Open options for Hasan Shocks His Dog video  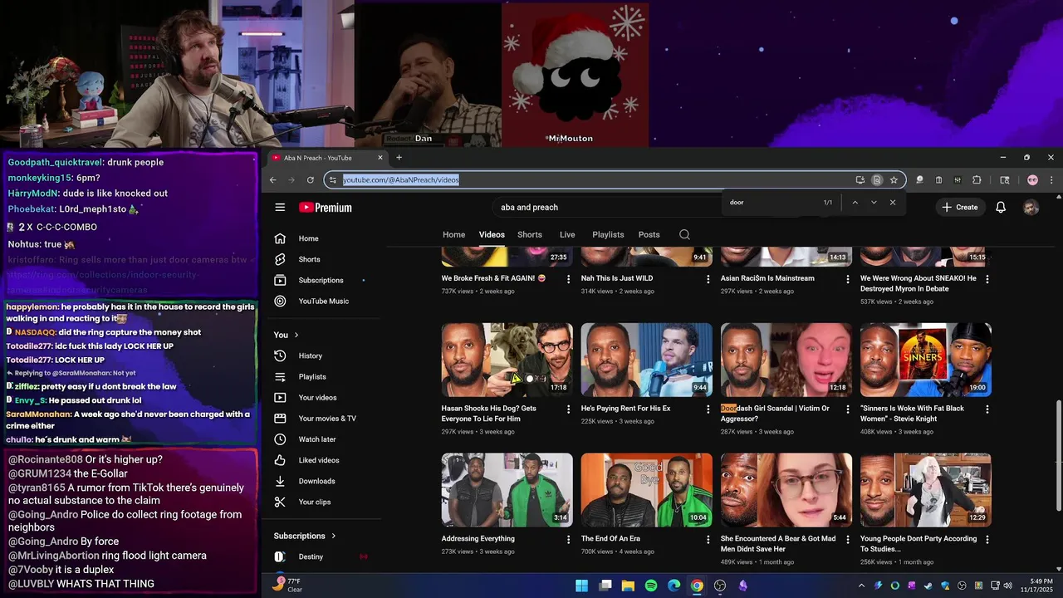(x=568, y=409)
